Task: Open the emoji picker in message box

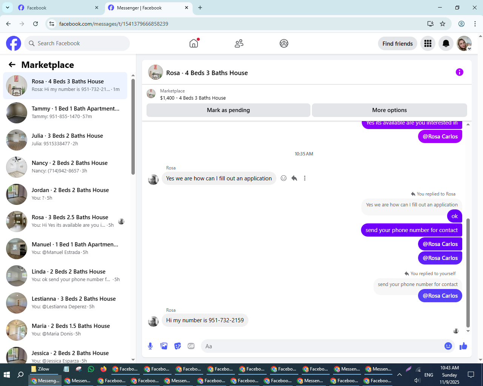Action: [x=448, y=346]
